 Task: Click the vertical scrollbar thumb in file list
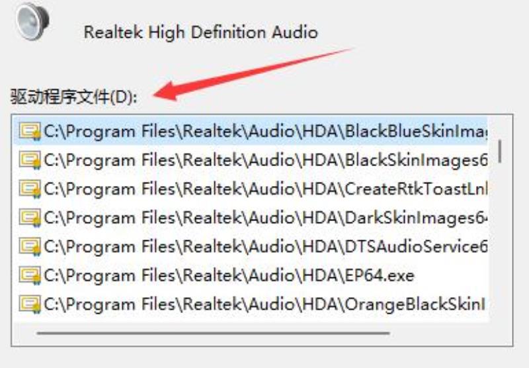[500, 152]
